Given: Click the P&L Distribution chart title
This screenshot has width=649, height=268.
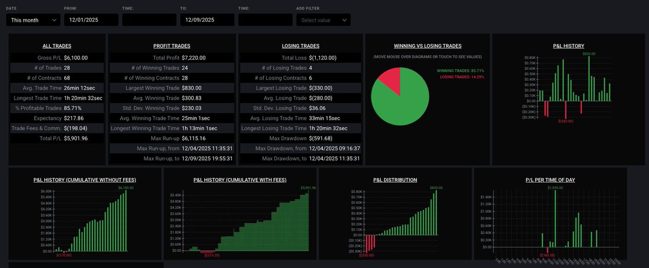Looking at the screenshot, I should click(395, 180).
